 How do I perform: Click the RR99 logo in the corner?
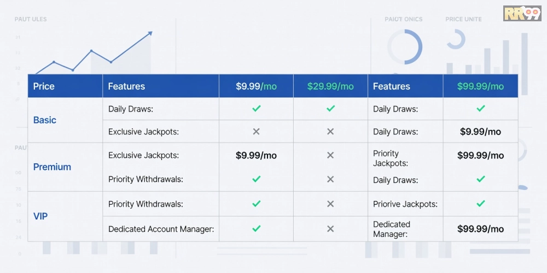522,13
